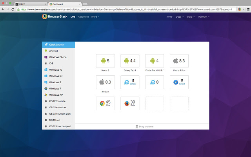Image resolution: width=251 pixels, height=157 pixels.
Task: Select OS X Yosemite in sidebar
Action: click(x=58, y=101)
